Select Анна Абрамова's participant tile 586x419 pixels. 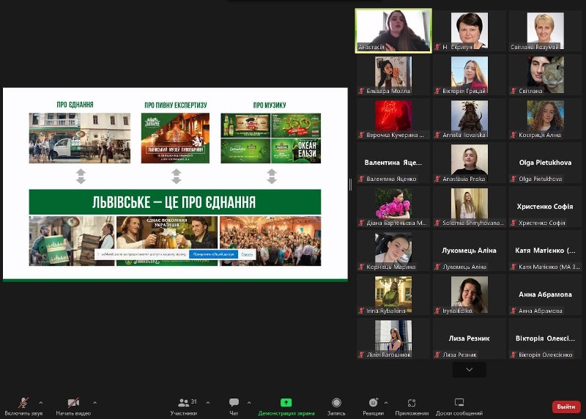pyautogui.click(x=545, y=294)
